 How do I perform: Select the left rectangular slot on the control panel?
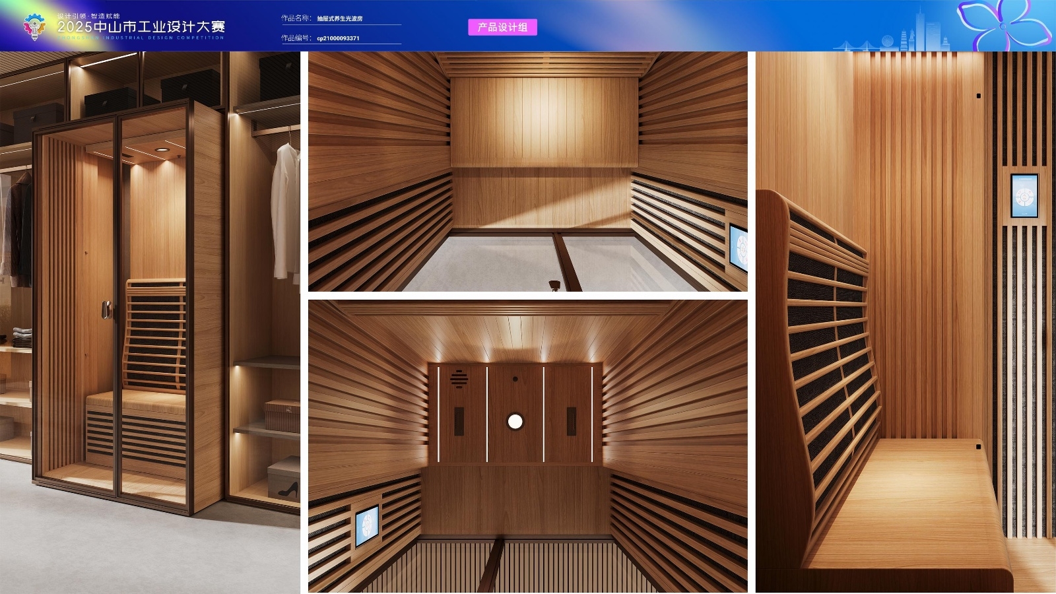(459, 421)
